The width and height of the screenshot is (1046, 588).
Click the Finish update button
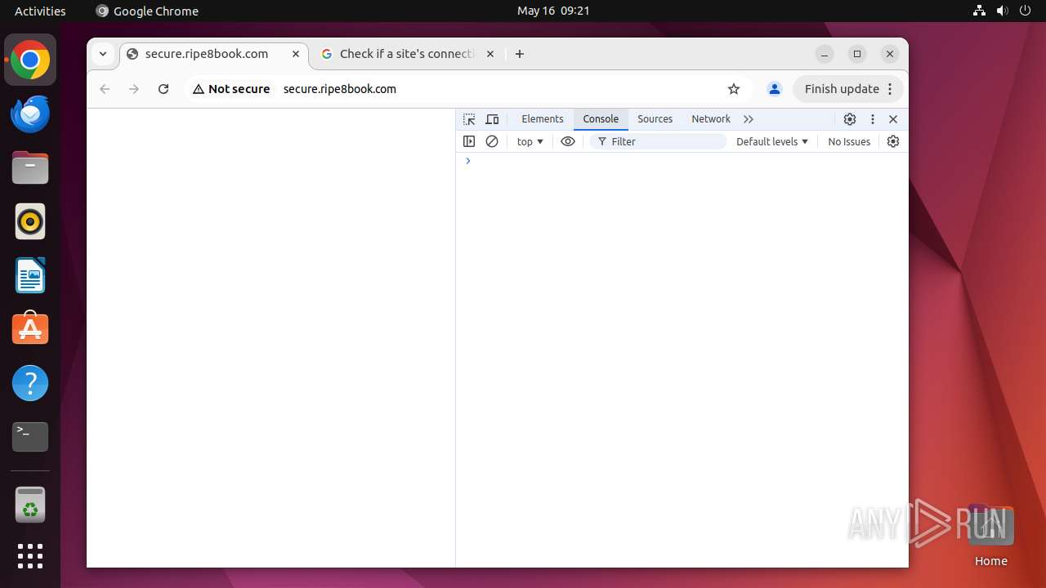pos(848,89)
